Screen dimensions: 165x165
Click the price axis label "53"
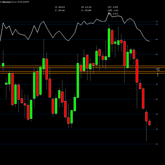point(157,84)
